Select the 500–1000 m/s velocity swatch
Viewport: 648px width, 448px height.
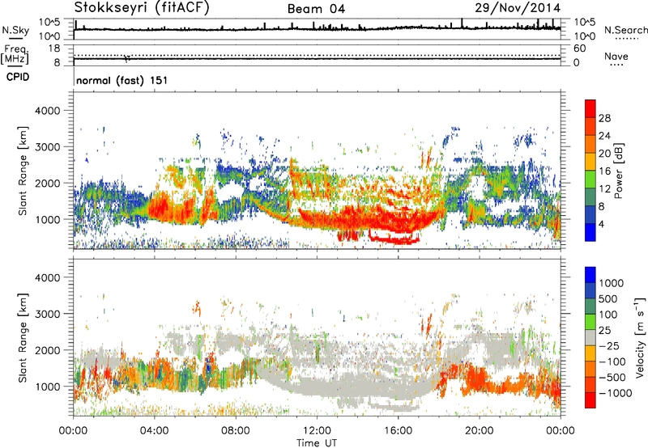click(590, 290)
